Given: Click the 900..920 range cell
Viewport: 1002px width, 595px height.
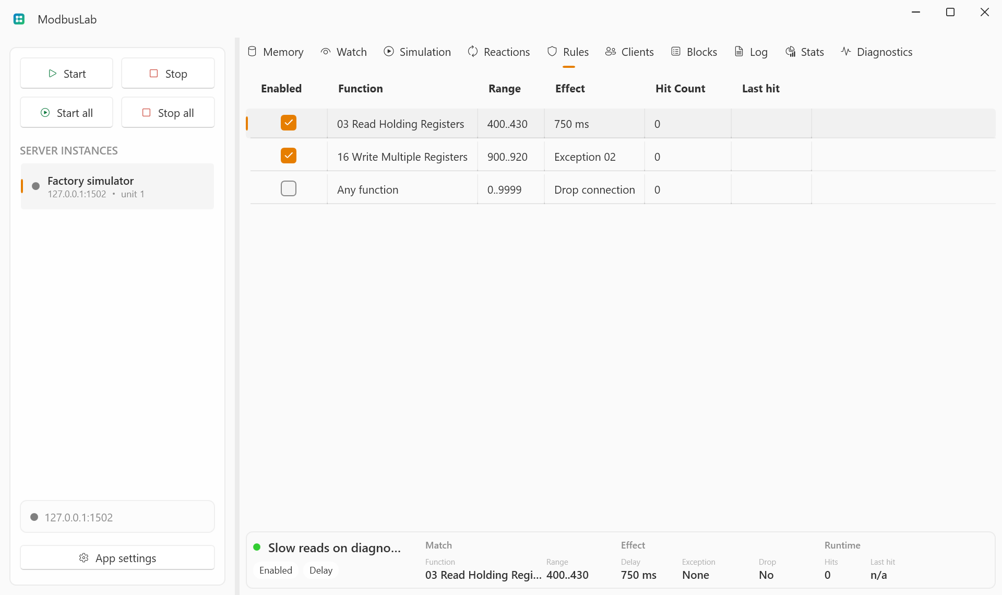Looking at the screenshot, I should click(511, 157).
